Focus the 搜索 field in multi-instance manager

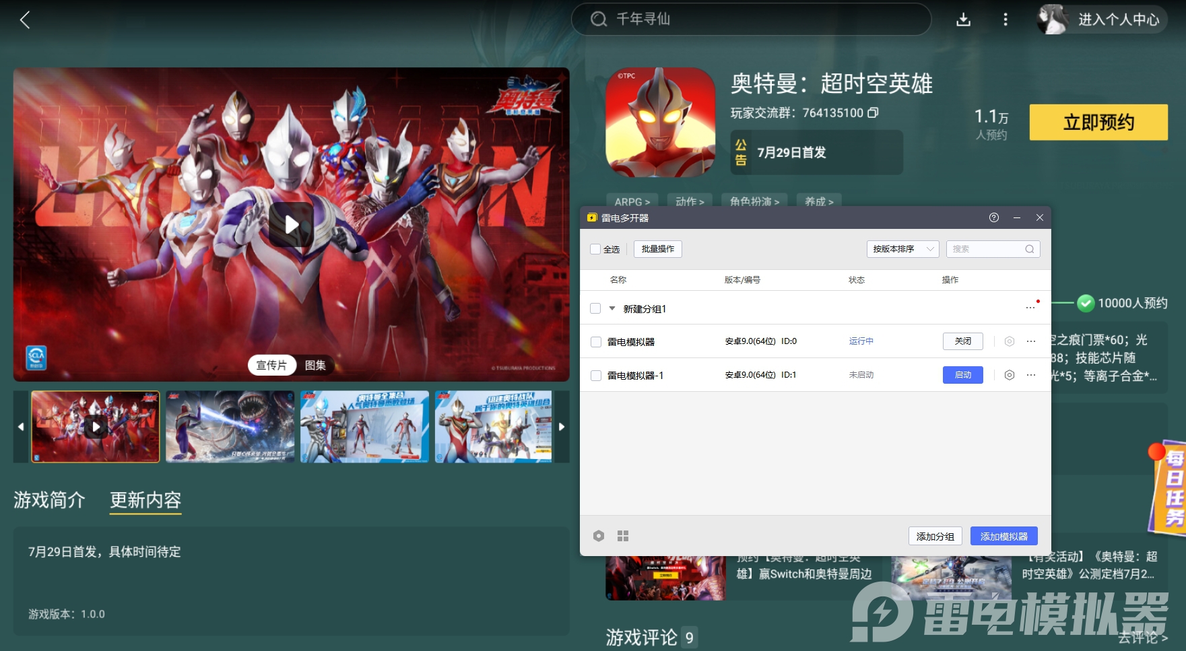tap(993, 249)
